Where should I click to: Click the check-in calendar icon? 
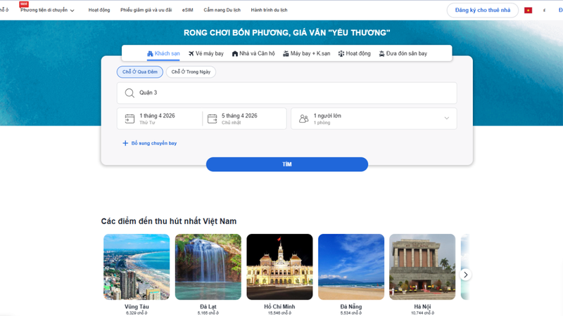point(129,119)
